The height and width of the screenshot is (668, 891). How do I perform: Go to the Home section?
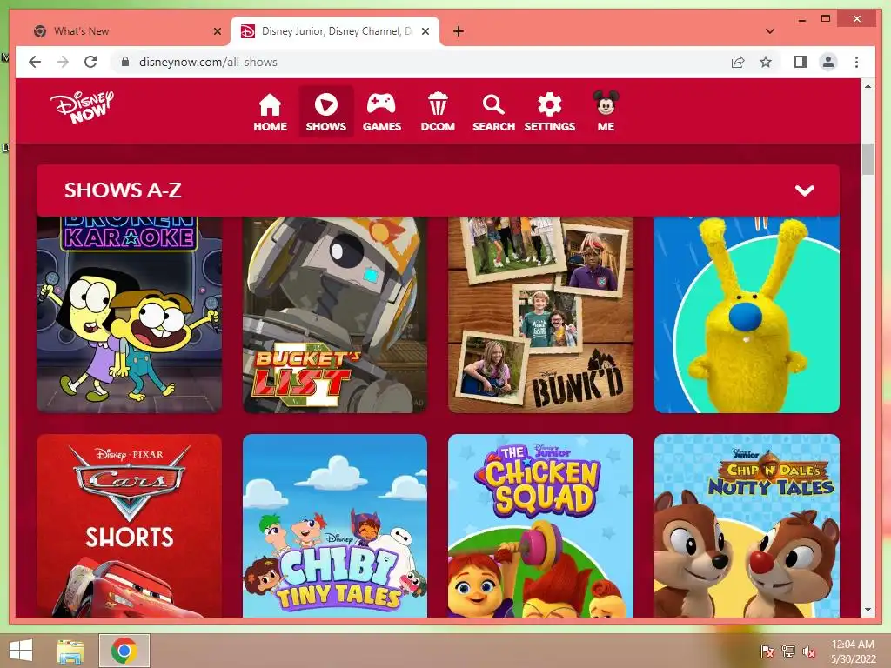tap(270, 112)
